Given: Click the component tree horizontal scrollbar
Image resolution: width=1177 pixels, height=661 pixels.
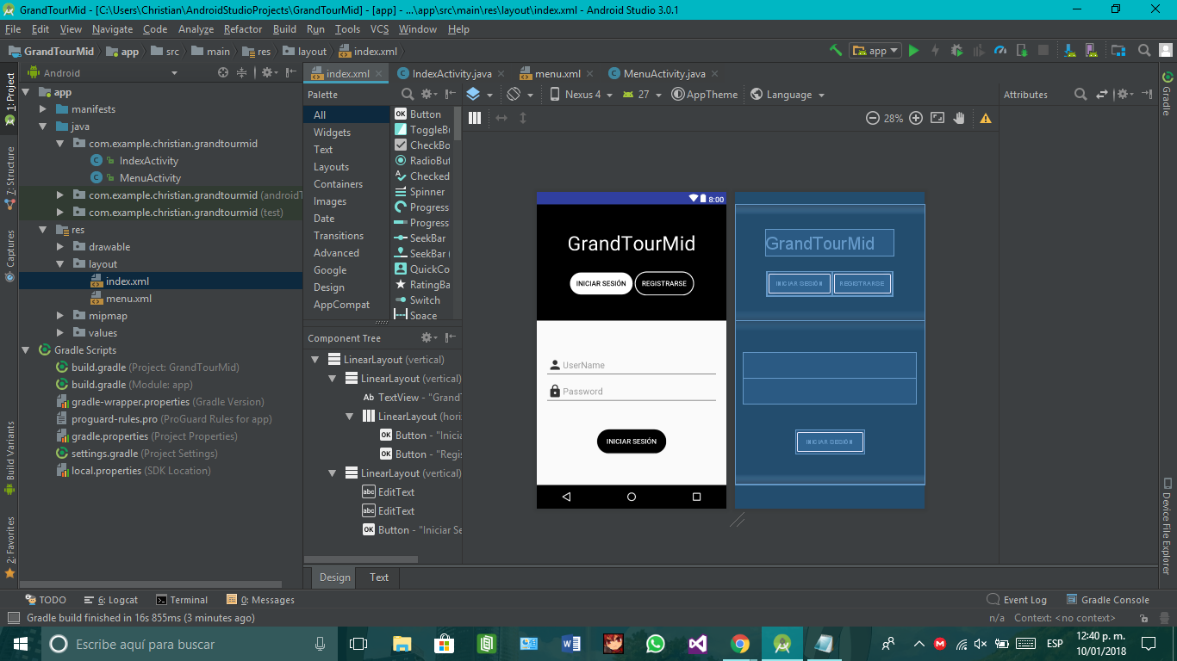Looking at the screenshot, I should (x=362, y=559).
